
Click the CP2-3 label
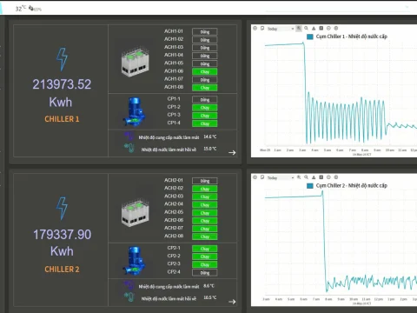174,263
